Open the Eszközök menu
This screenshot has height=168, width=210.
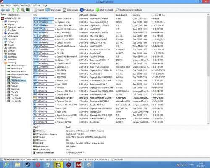click(x=37, y=5)
